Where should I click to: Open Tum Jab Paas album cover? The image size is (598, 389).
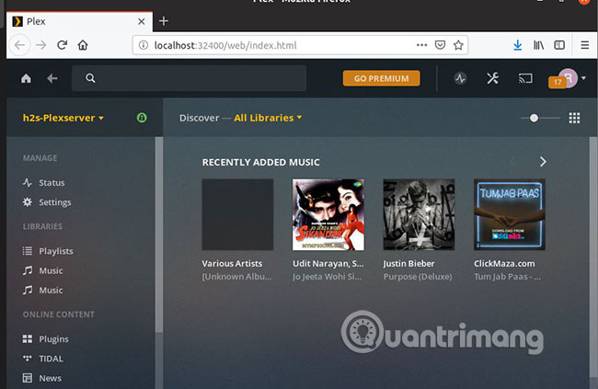pos(509,214)
